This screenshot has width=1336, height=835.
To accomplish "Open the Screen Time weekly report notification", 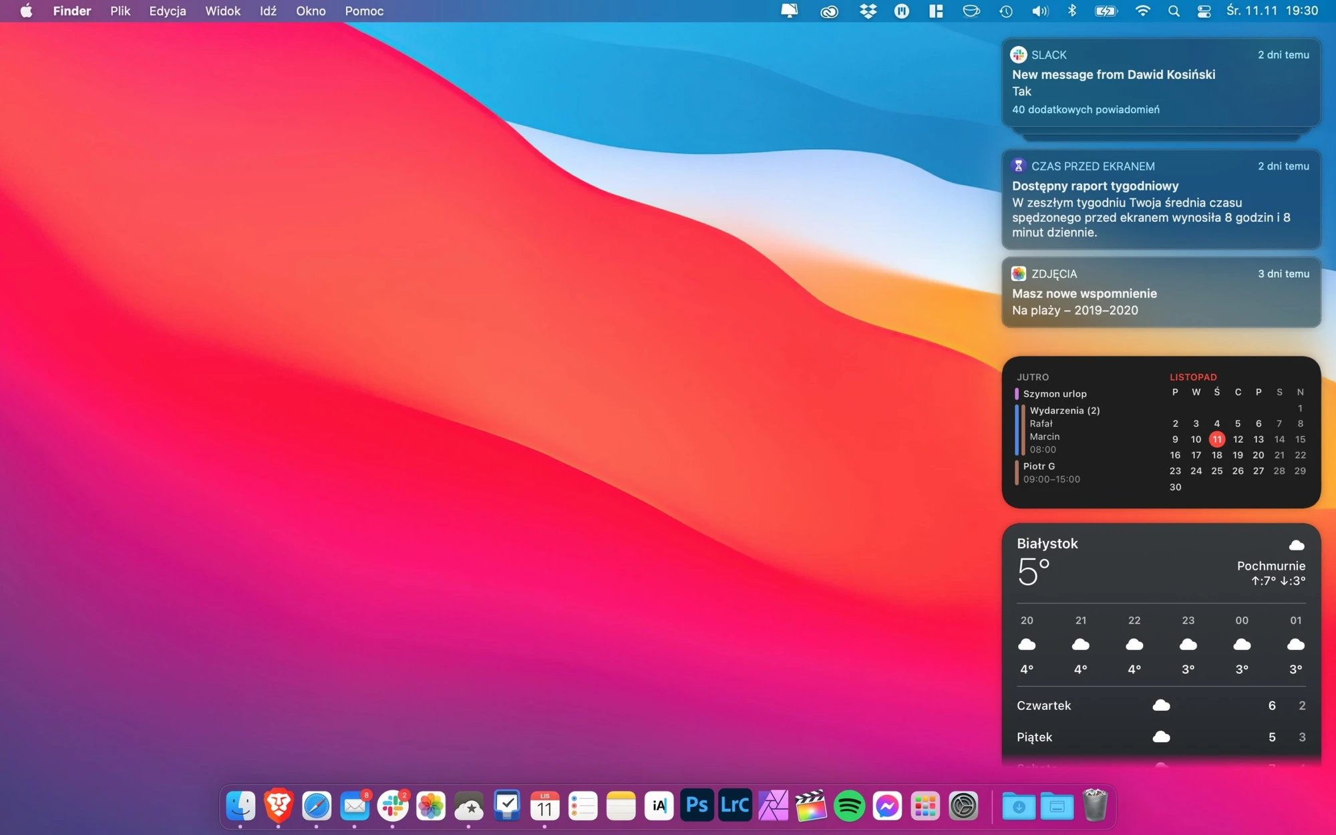I will (x=1161, y=199).
